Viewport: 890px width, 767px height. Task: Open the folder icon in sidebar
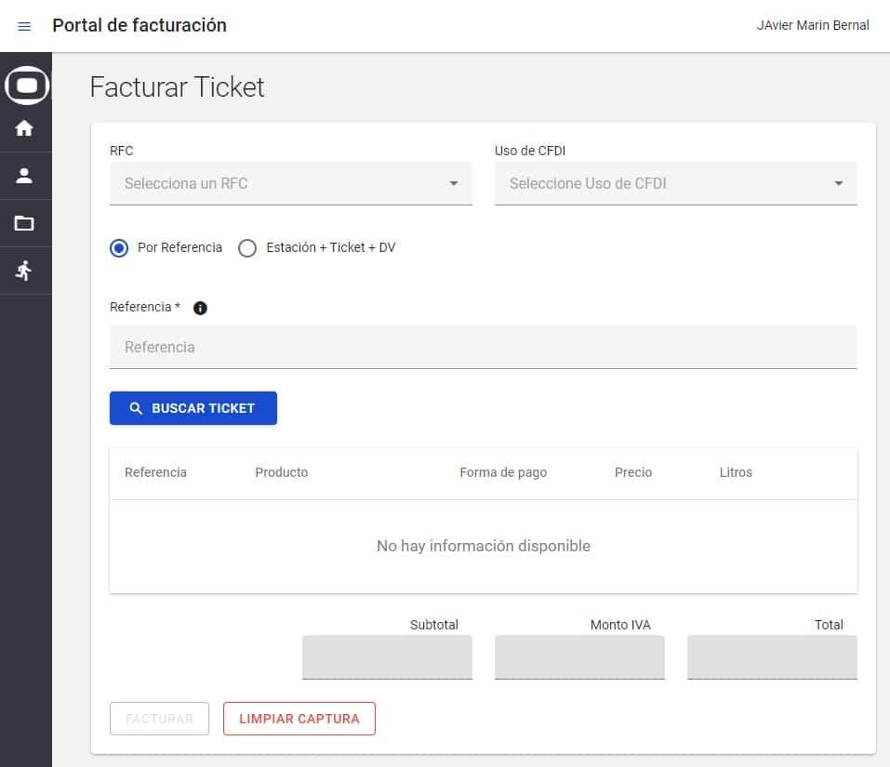[24, 223]
